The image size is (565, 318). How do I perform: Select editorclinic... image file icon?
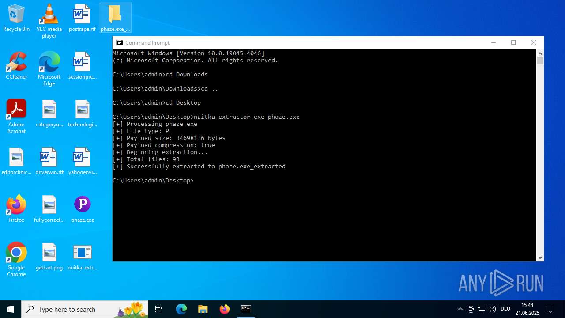point(16,162)
